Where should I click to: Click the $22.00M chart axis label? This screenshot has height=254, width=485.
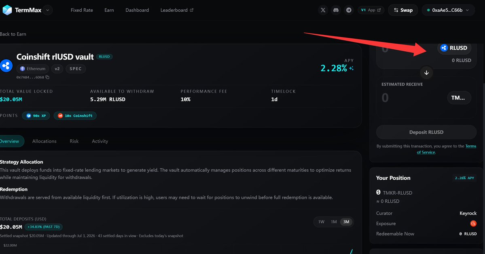pos(10,246)
